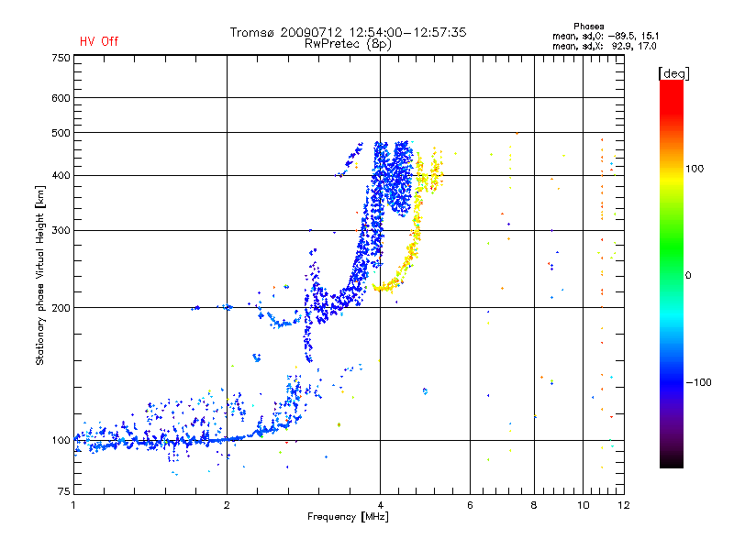Select the 'mean, sd,O: -89.5, 15.1' line
The width and height of the screenshot is (734, 550).
[x=606, y=36]
